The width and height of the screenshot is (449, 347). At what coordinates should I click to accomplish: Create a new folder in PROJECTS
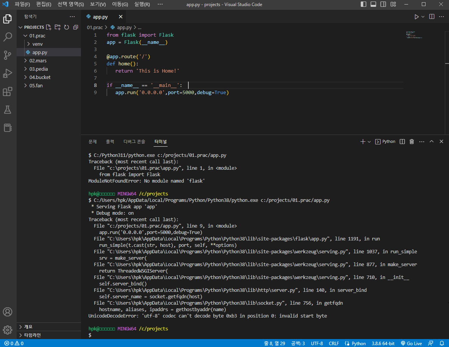coord(57,27)
